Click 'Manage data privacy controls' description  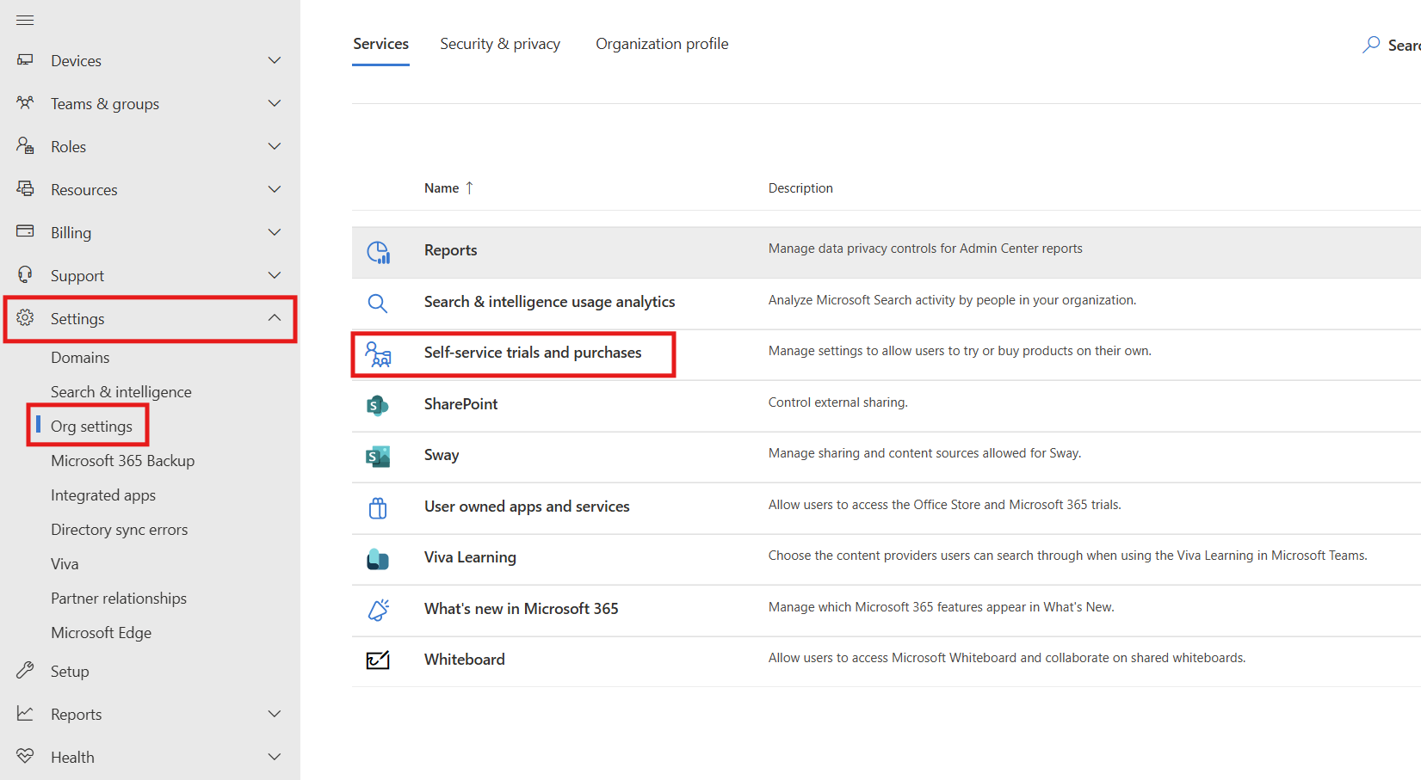tap(925, 249)
